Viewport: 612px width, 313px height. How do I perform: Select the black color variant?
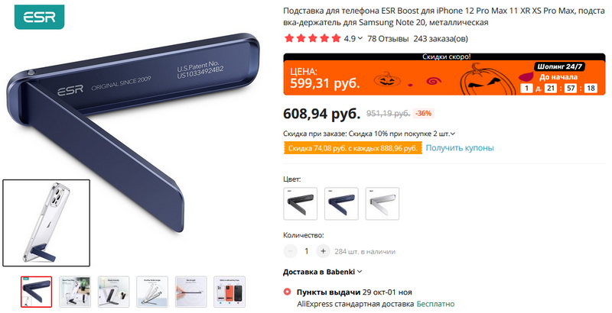coord(300,204)
